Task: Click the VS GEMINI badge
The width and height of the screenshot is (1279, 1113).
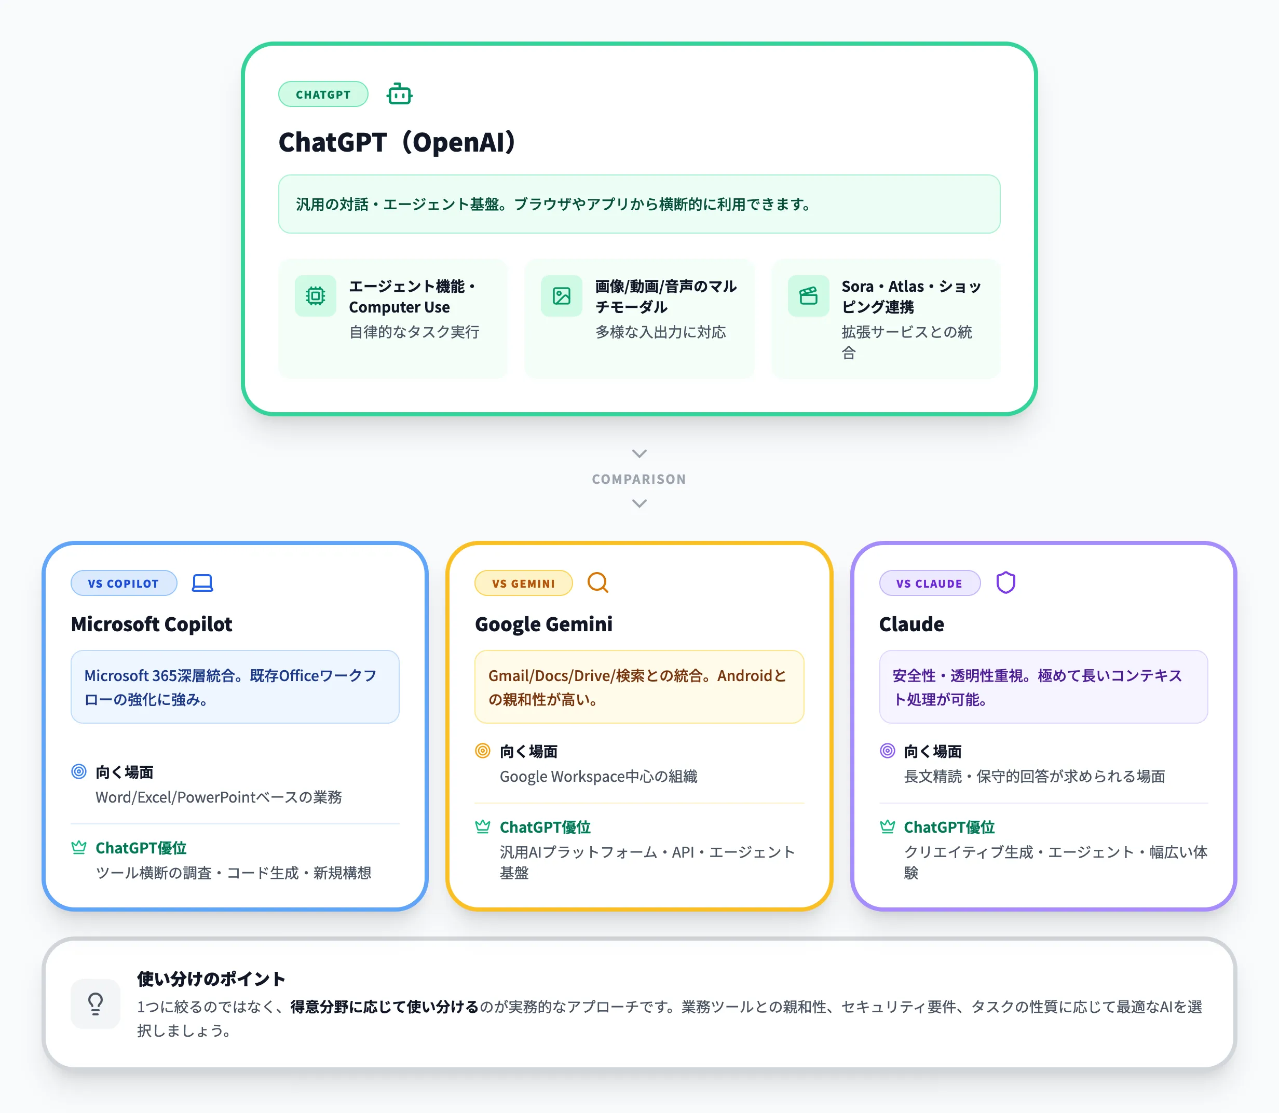Action: click(x=523, y=582)
